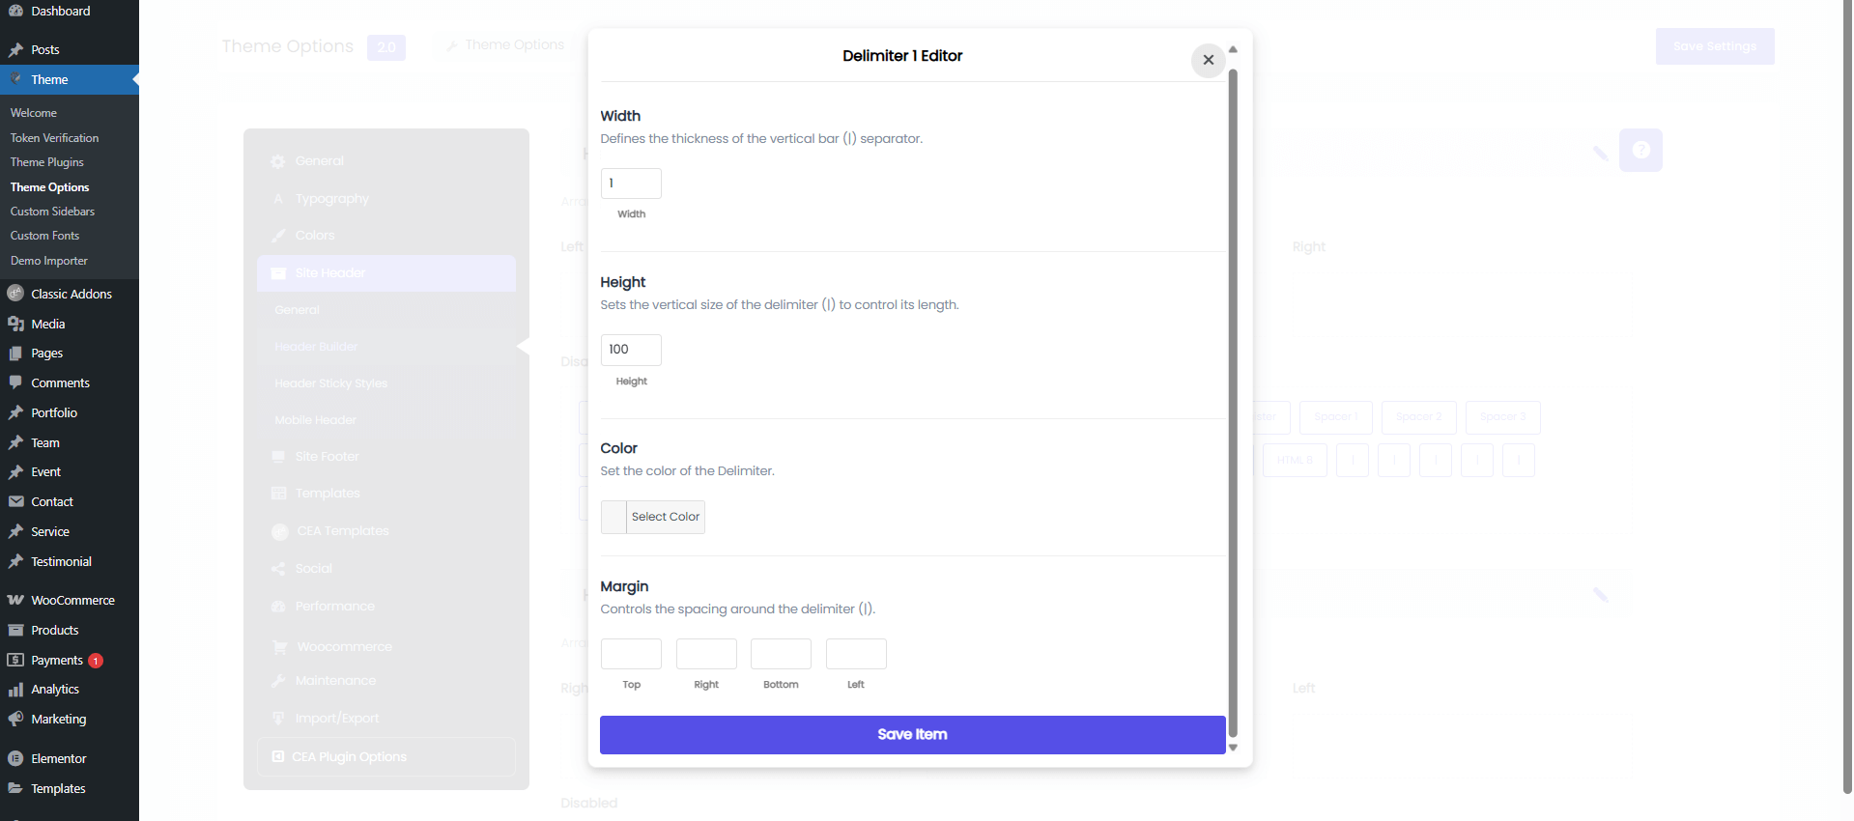The height and width of the screenshot is (821, 1854).
Task: Close the Delimiter 1 Editor dialog
Action: tap(1208, 60)
